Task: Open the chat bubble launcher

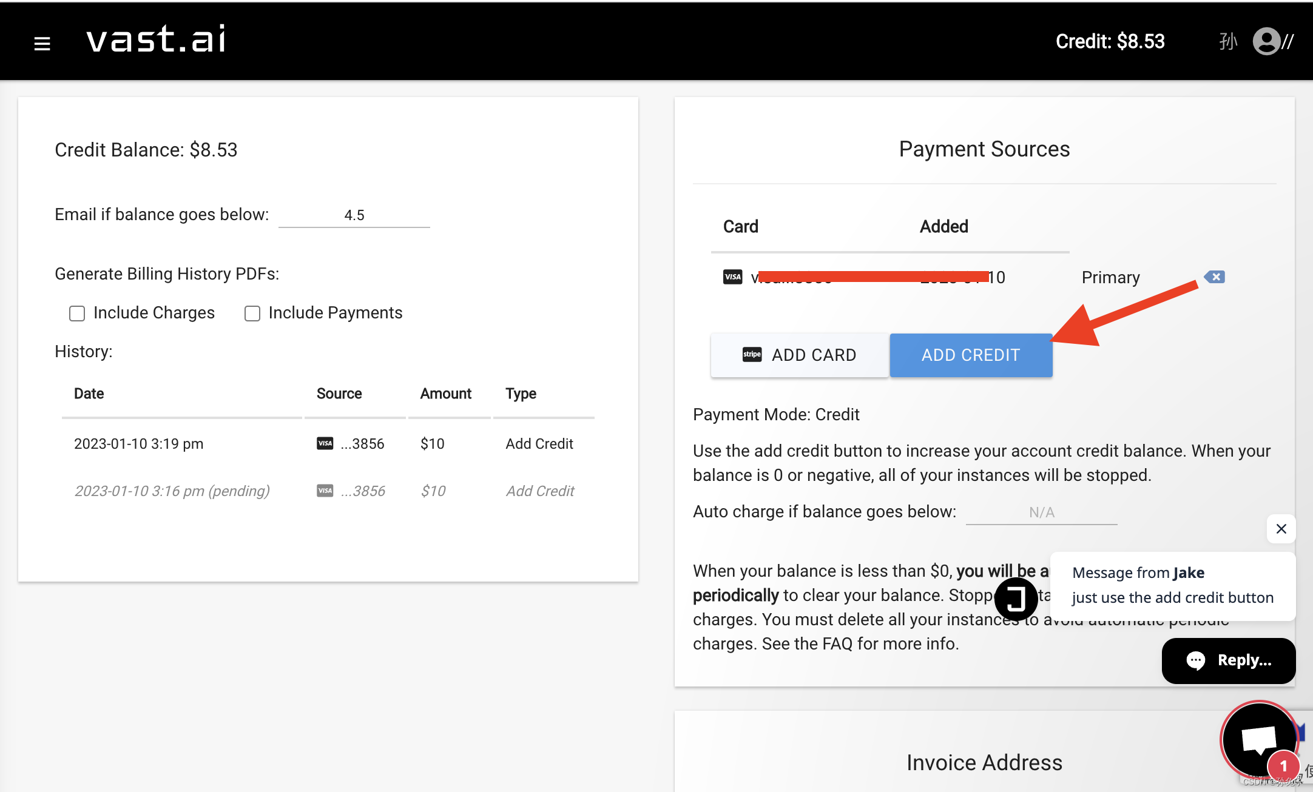Action: click(x=1259, y=739)
